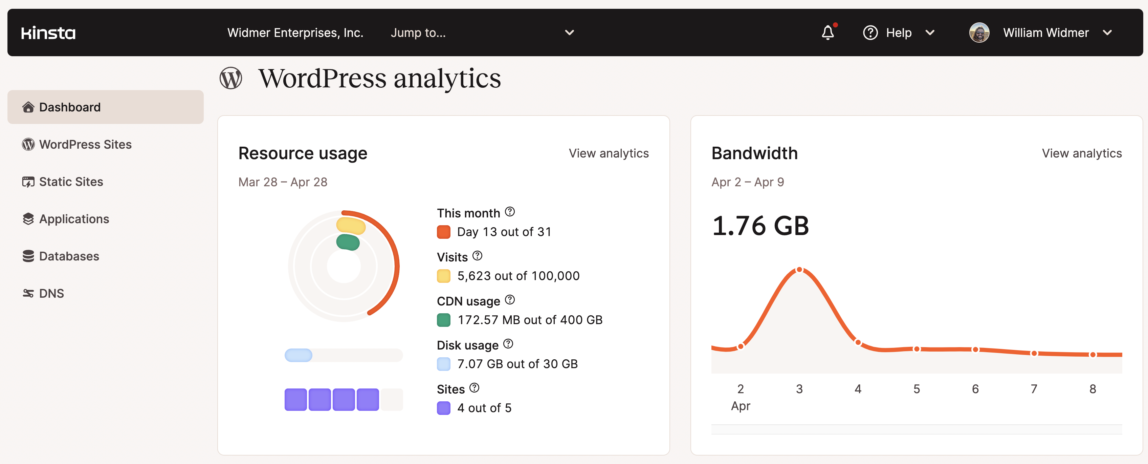Expand the Jump to dropdown chevron
The image size is (1148, 464).
click(x=569, y=33)
